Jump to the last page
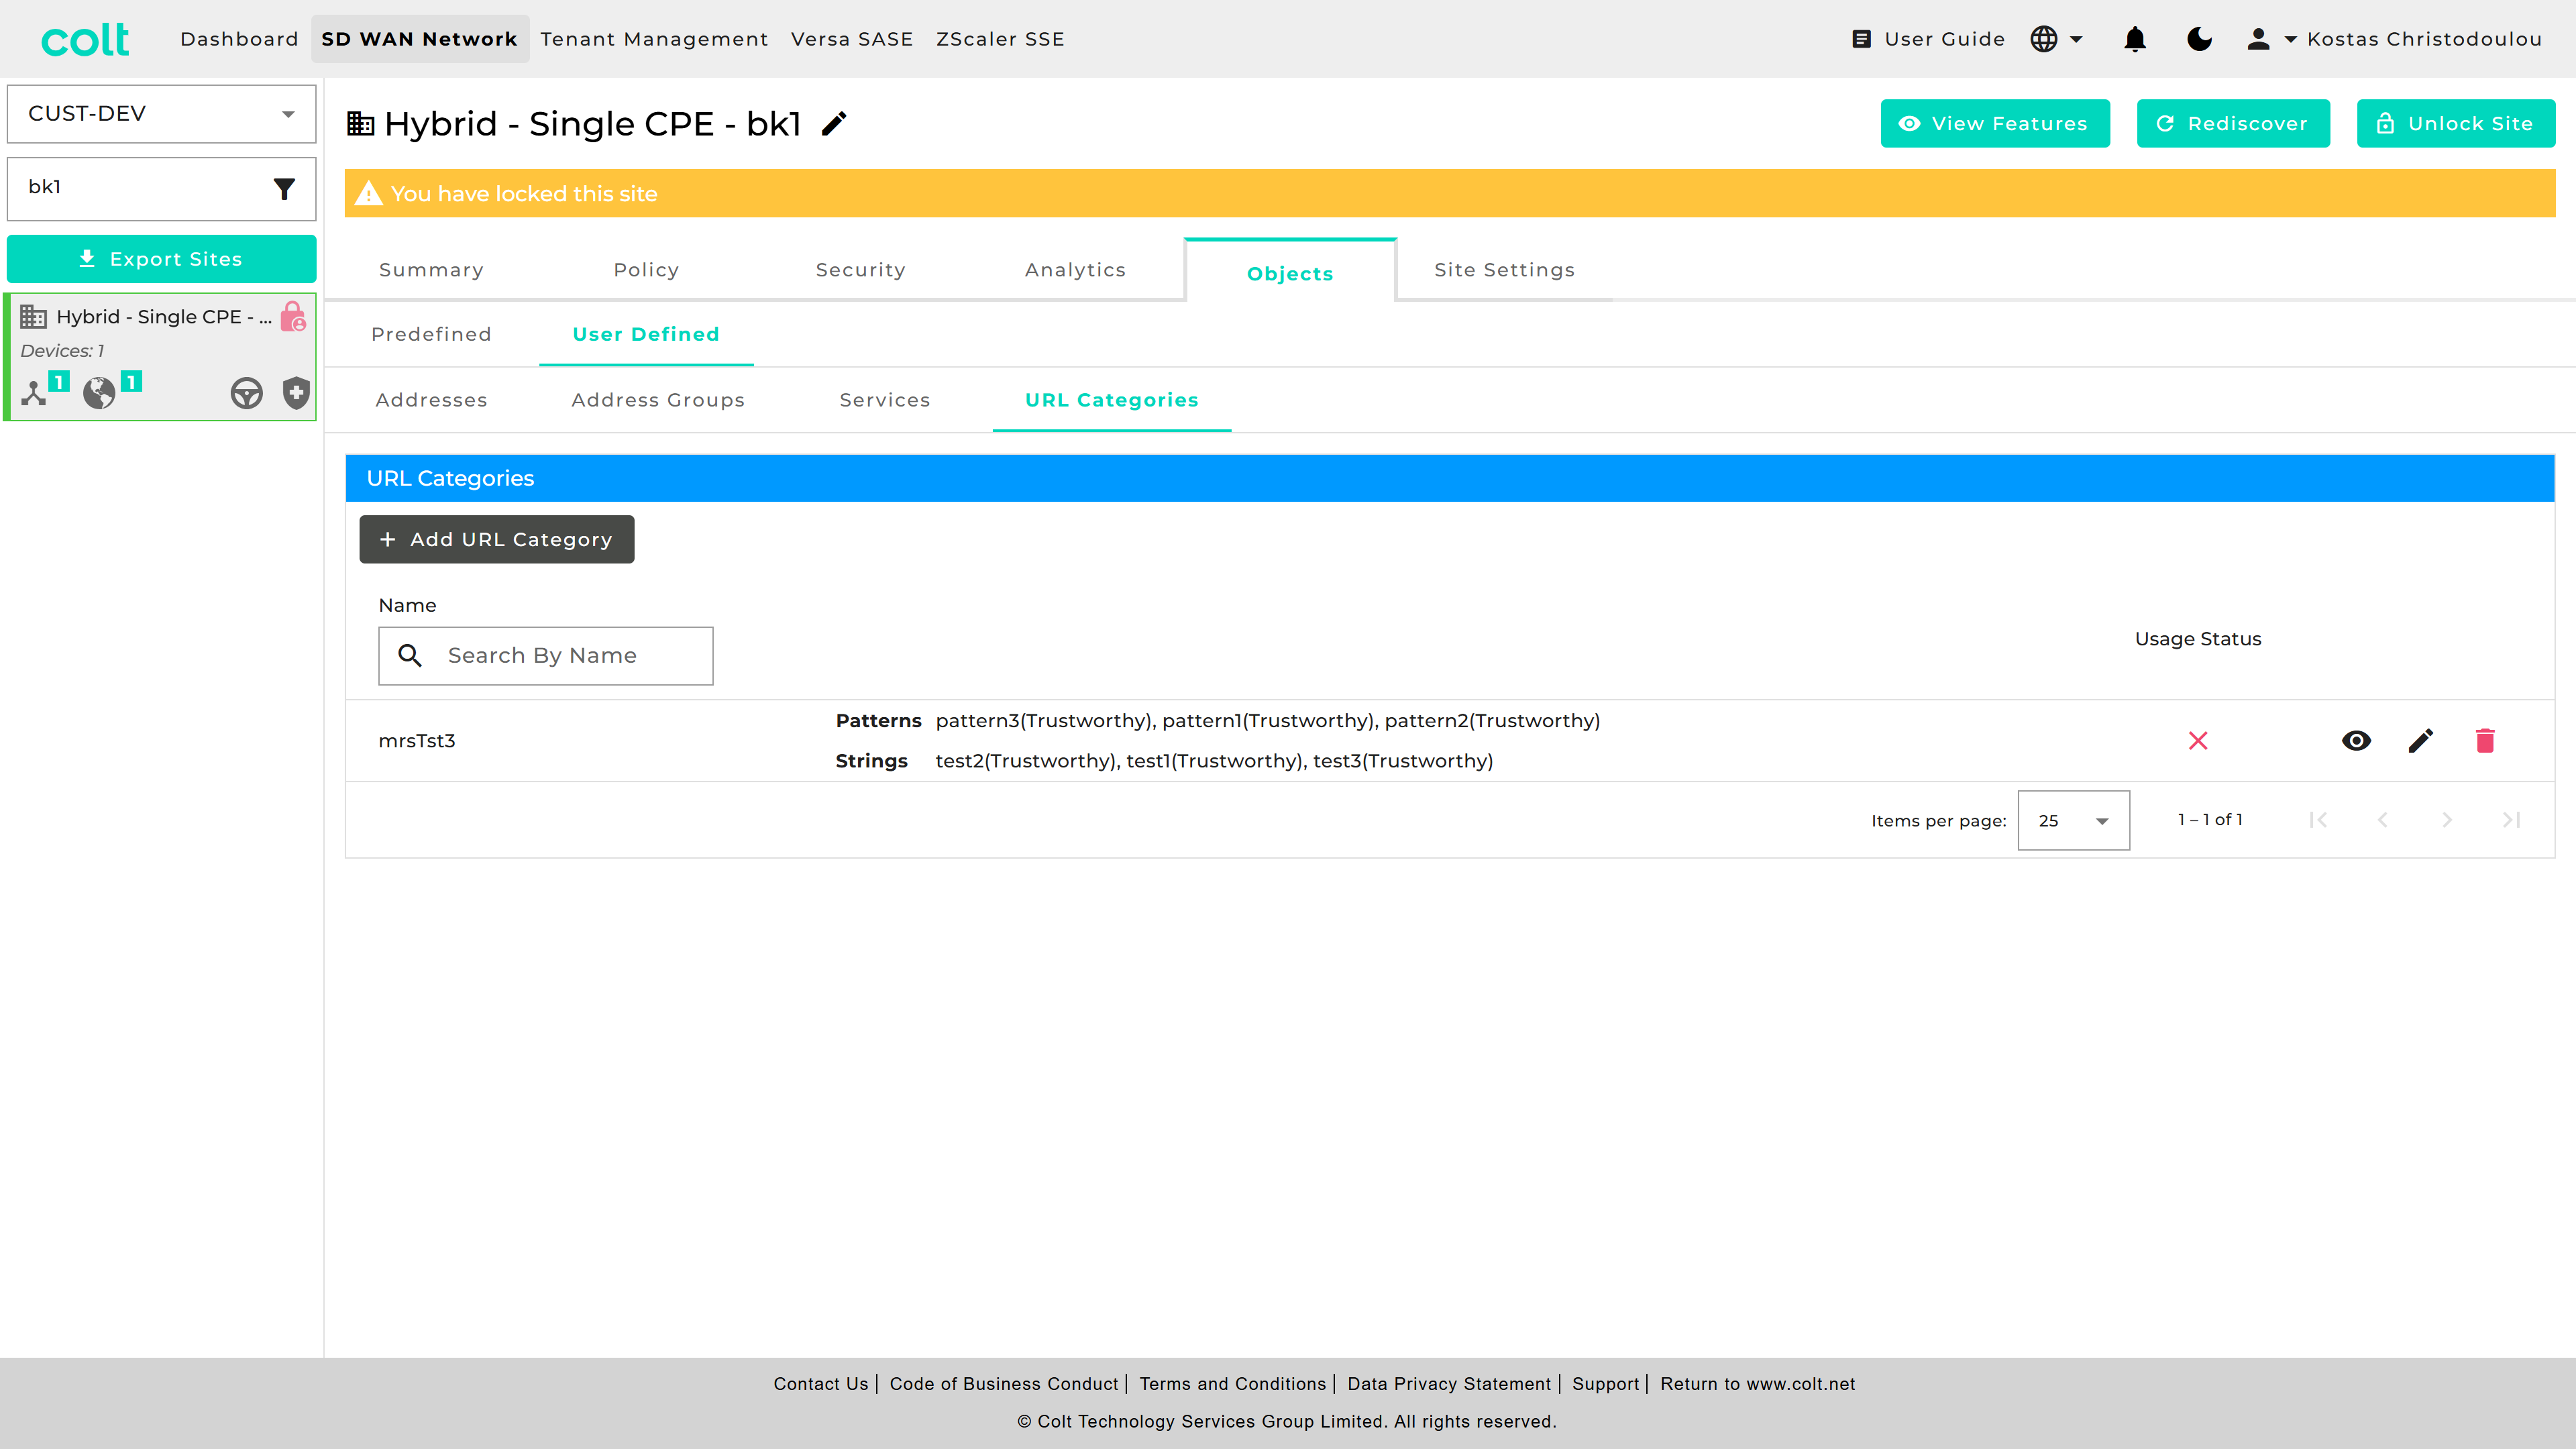Image resolution: width=2576 pixels, height=1449 pixels. [x=2511, y=821]
